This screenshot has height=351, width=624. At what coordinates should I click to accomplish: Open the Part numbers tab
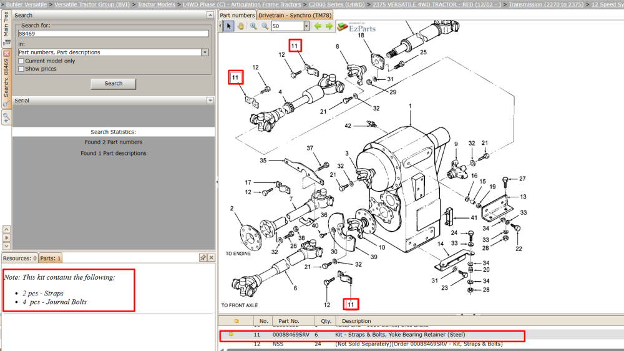(x=237, y=15)
